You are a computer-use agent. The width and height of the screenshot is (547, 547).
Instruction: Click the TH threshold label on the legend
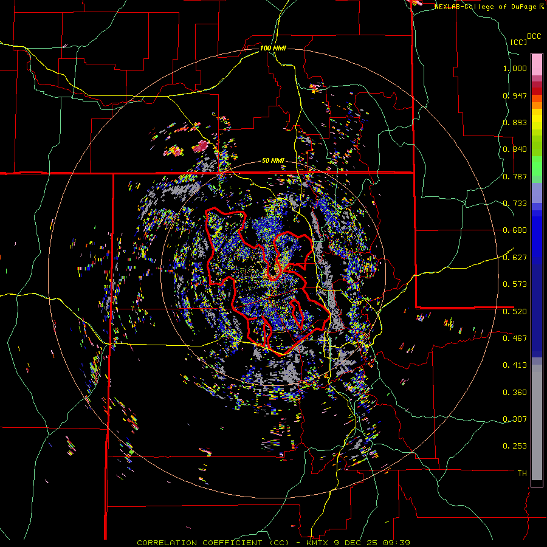click(x=522, y=473)
